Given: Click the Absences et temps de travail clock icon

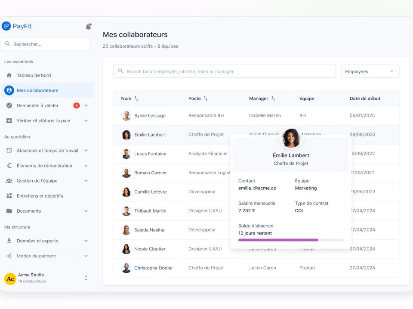Looking at the screenshot, I should tap(9, 151).
